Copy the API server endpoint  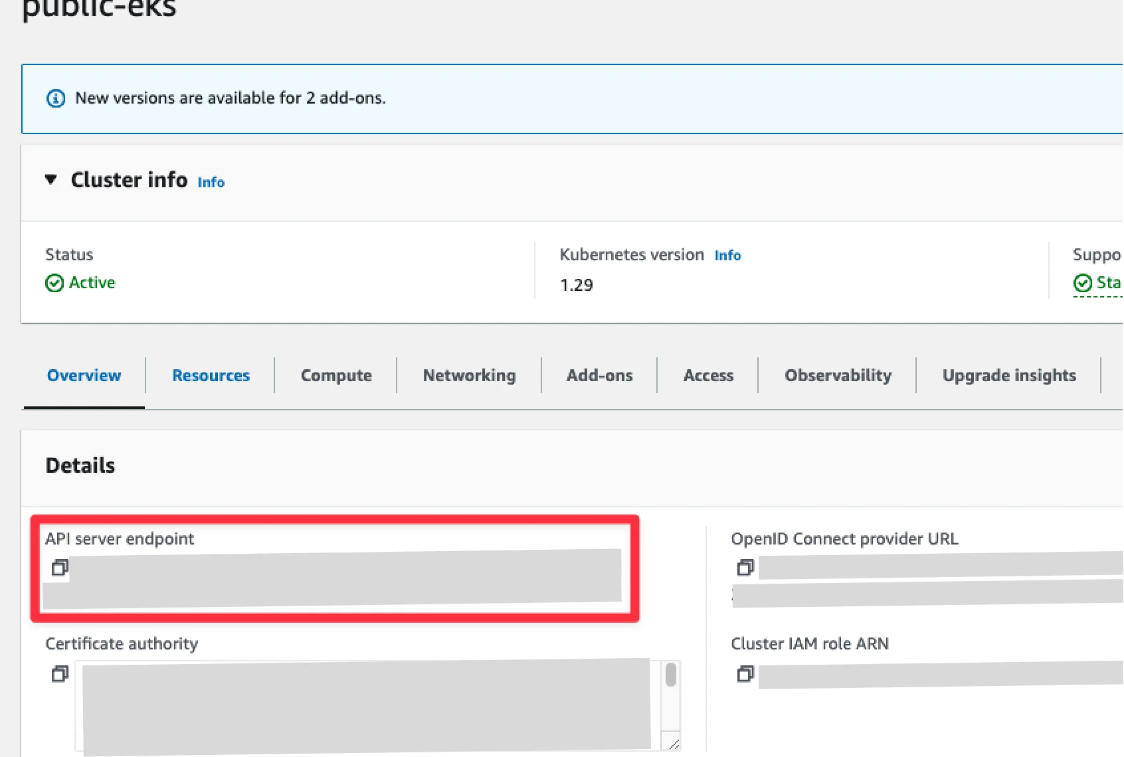pyautogui.click(x=60, y=568)
